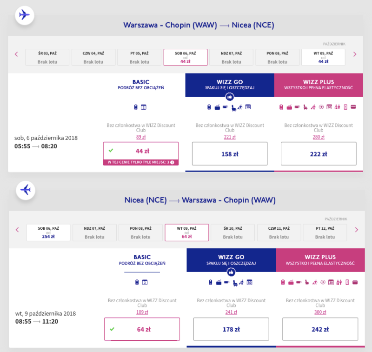Click return WIZZ PLUS refund card icon
Viewport: 372px width, 352px height.
tap(355, 282)
